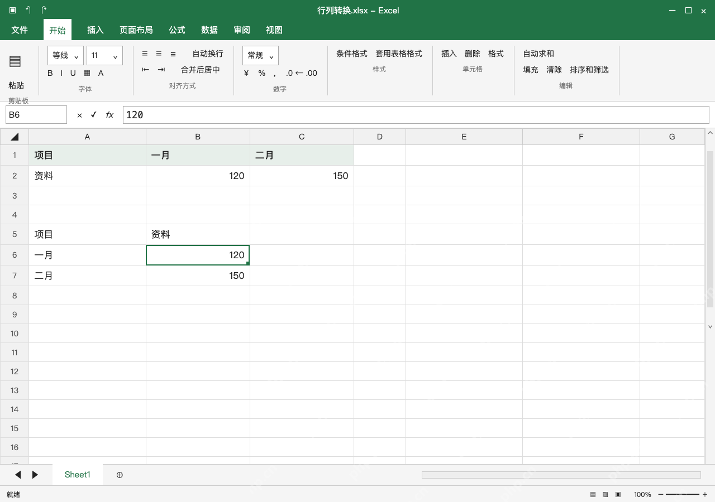Viewport: 715px width, 502px height.
Task: Click the last text alignment icon
Action: click(x=173, y=54)
